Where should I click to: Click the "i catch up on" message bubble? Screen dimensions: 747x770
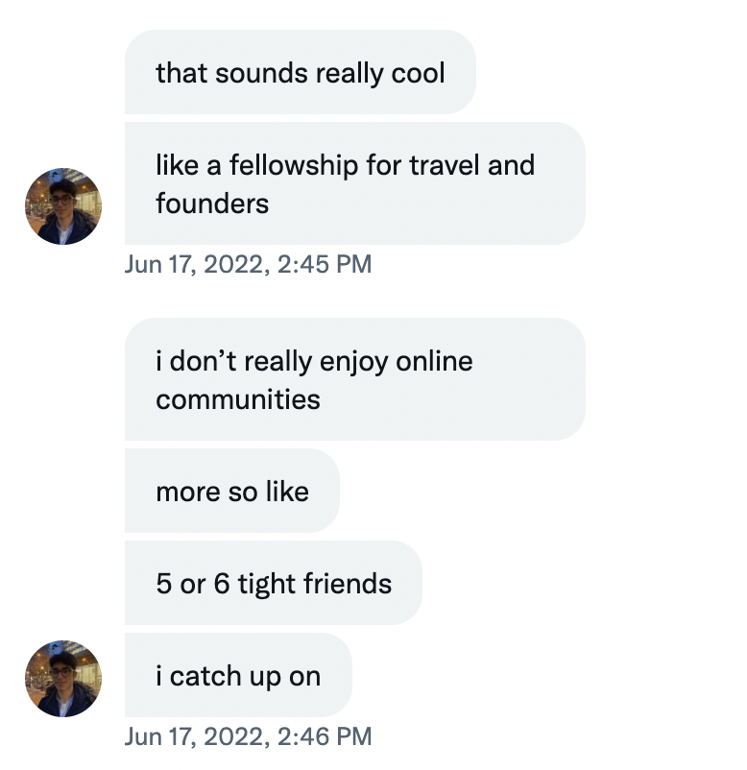pyautogui.click(x=237, y=675)
